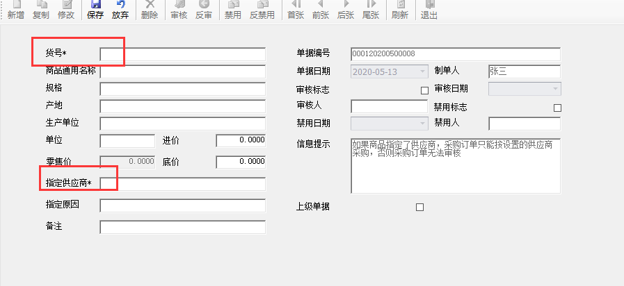The width and height of the screenshot is (624, 286).
Task: Click the 新增 (New) toolbar icon
Action: [16, 10]
